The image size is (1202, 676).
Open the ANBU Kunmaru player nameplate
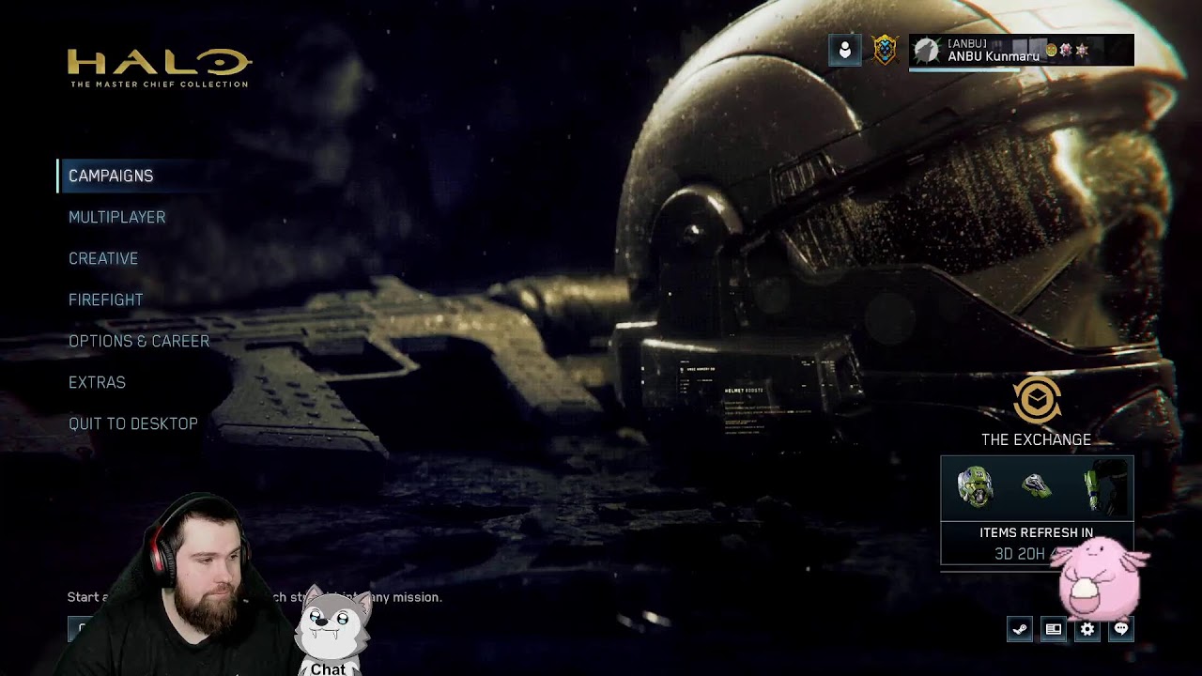pos(1022,51)
